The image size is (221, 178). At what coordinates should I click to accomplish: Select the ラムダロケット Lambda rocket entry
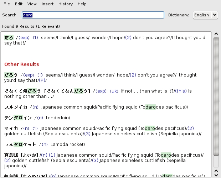20,145
